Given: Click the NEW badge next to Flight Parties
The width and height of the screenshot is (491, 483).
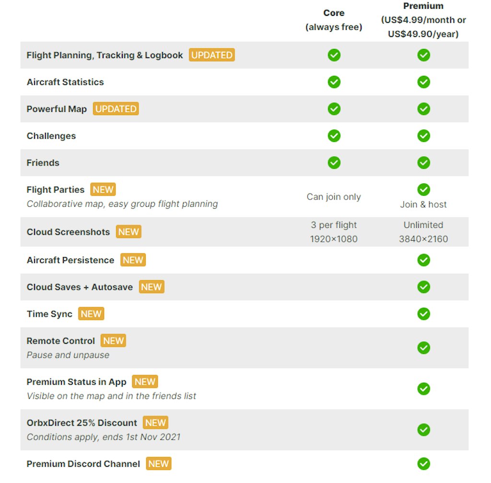Looking at the screenshot, I should 103,189.
